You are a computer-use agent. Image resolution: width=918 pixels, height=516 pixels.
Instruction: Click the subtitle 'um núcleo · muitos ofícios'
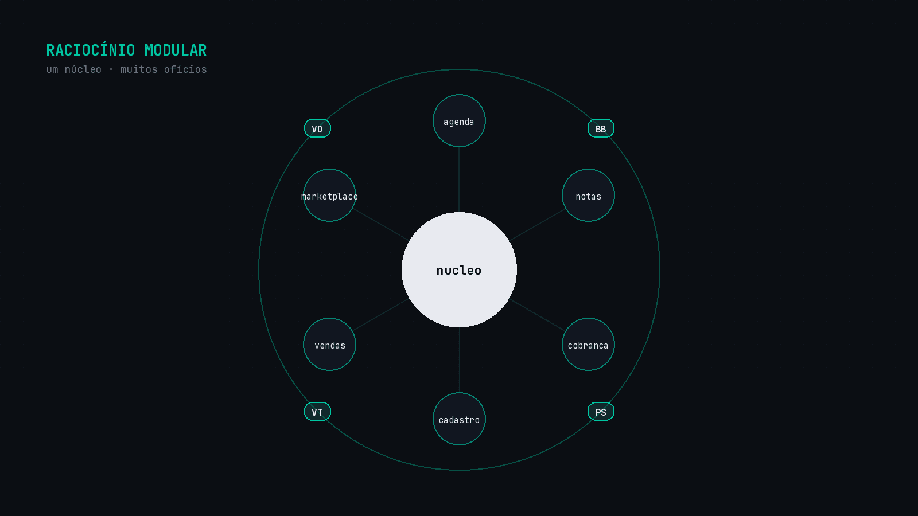pyautogui.click(x=127, y=69)
